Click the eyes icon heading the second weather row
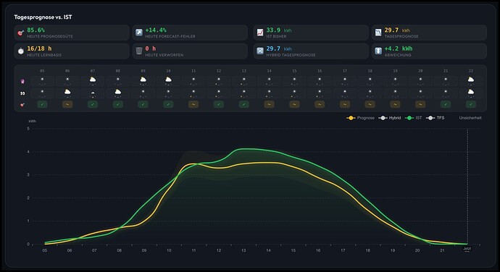 click(x=22, y=93)
